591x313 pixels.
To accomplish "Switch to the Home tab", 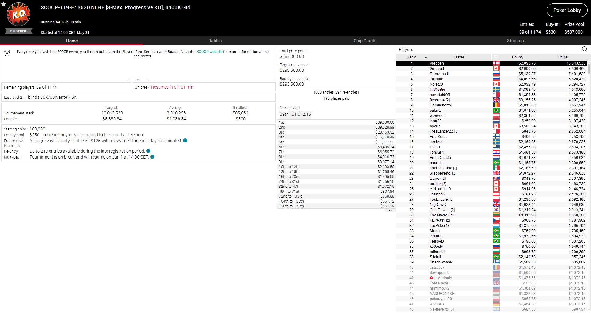I will [72, 41].
